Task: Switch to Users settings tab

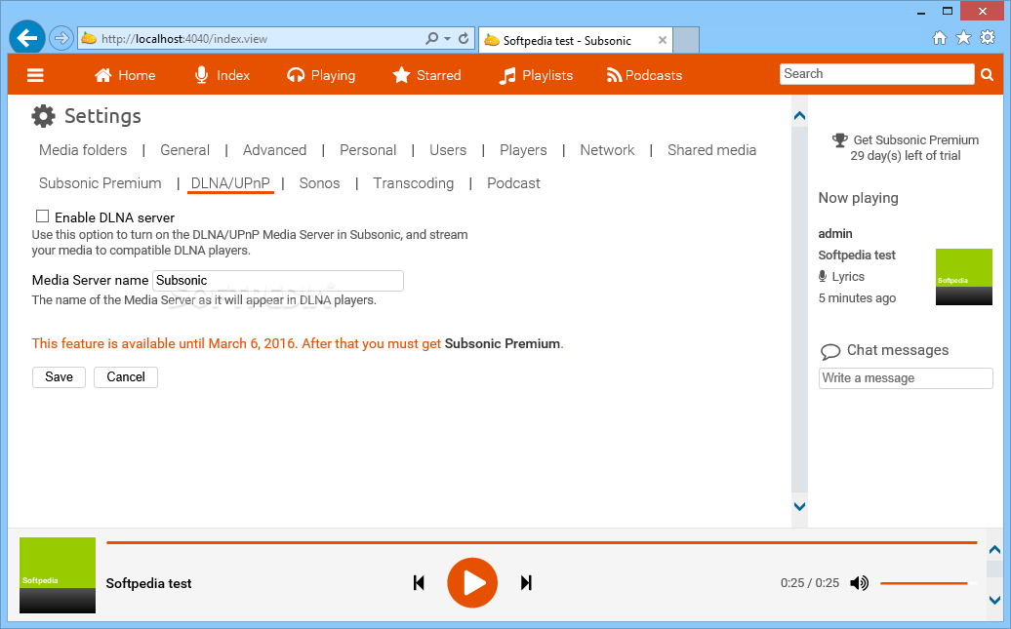Action: tap(448, 150)
